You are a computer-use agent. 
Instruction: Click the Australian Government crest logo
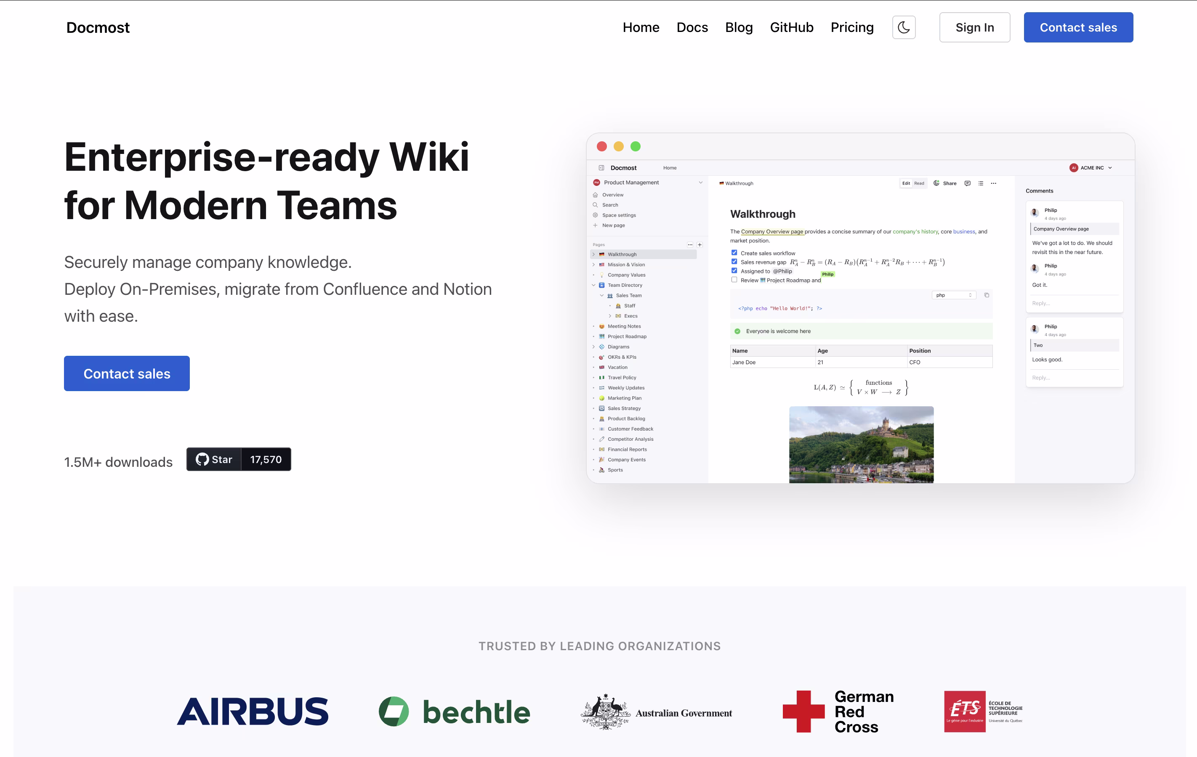click(656, 712)
